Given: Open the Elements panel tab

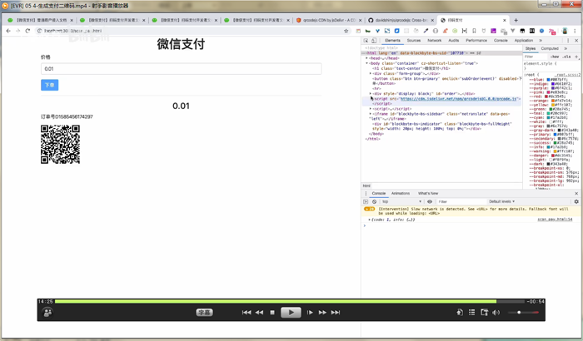Looking at the screenshot, I should click(392, 40).
